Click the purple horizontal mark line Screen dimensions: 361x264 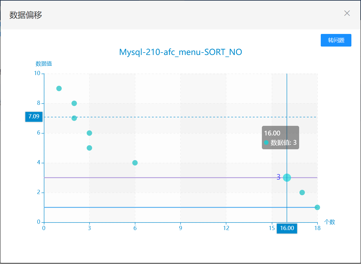180,178
